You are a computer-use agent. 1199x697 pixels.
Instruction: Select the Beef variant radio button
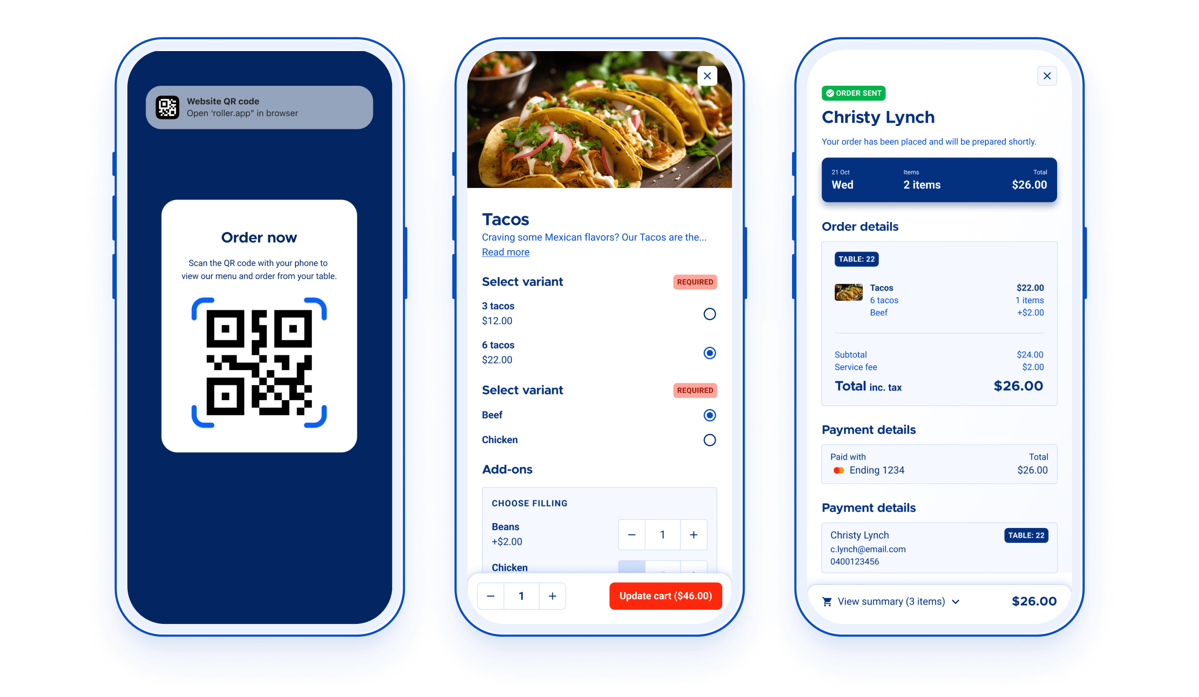(x=710, y=415)
